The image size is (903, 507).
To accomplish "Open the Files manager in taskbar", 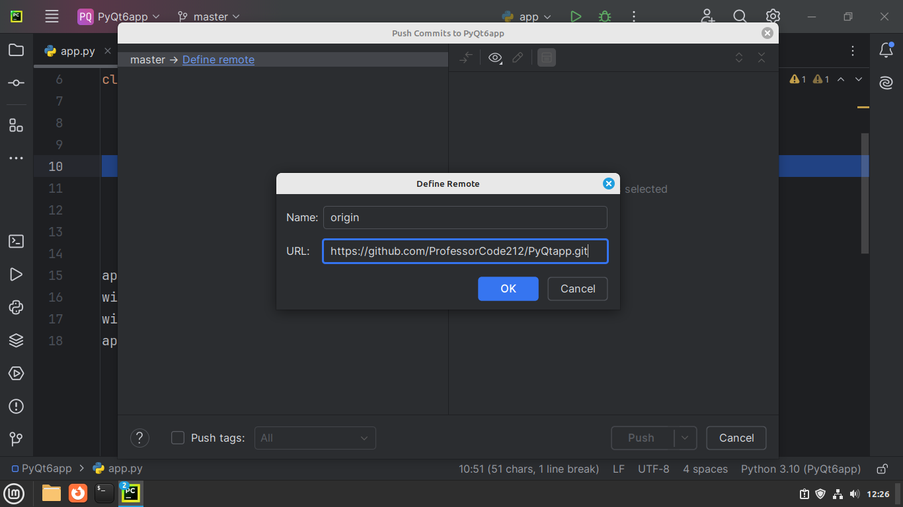I will coord(51,493).
